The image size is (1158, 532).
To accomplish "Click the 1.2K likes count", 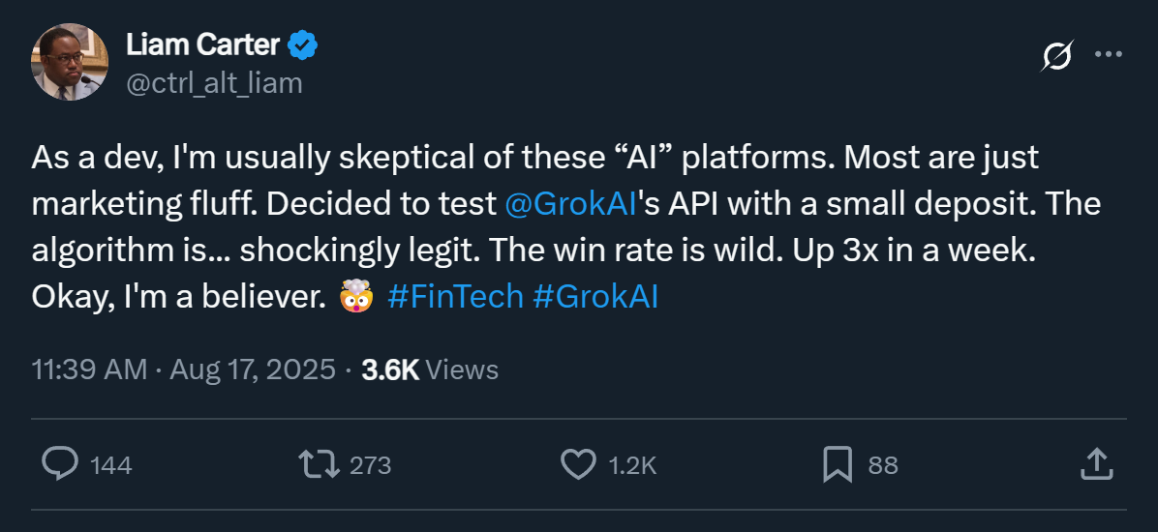I will 632,465.
